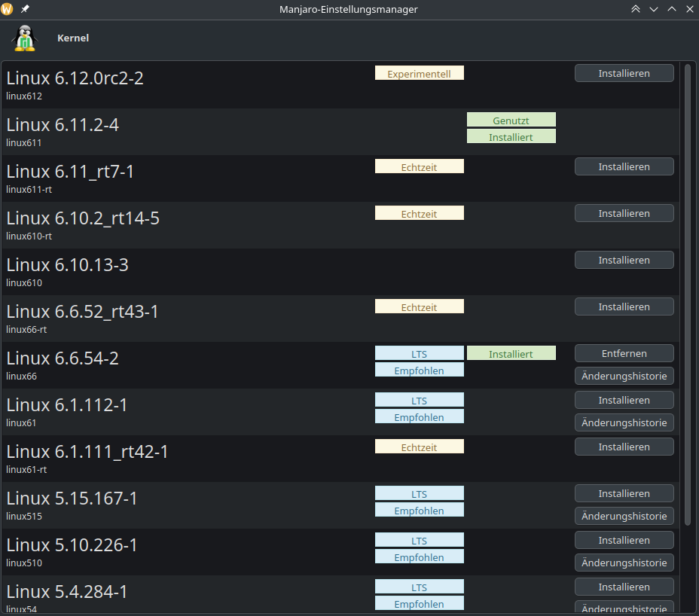Click the Tux penguin Kernel icon

(x=25, y=38)
